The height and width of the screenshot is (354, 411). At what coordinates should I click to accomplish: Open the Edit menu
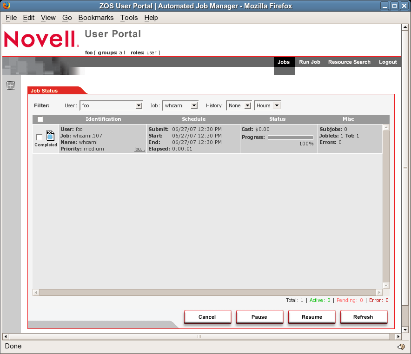point(28,18)
